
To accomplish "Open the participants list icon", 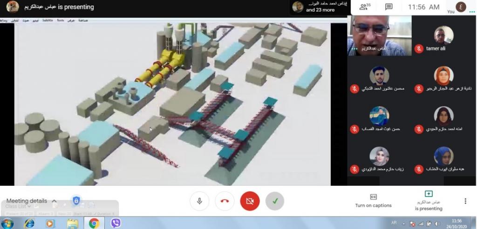I will click(x=365, y=7).
